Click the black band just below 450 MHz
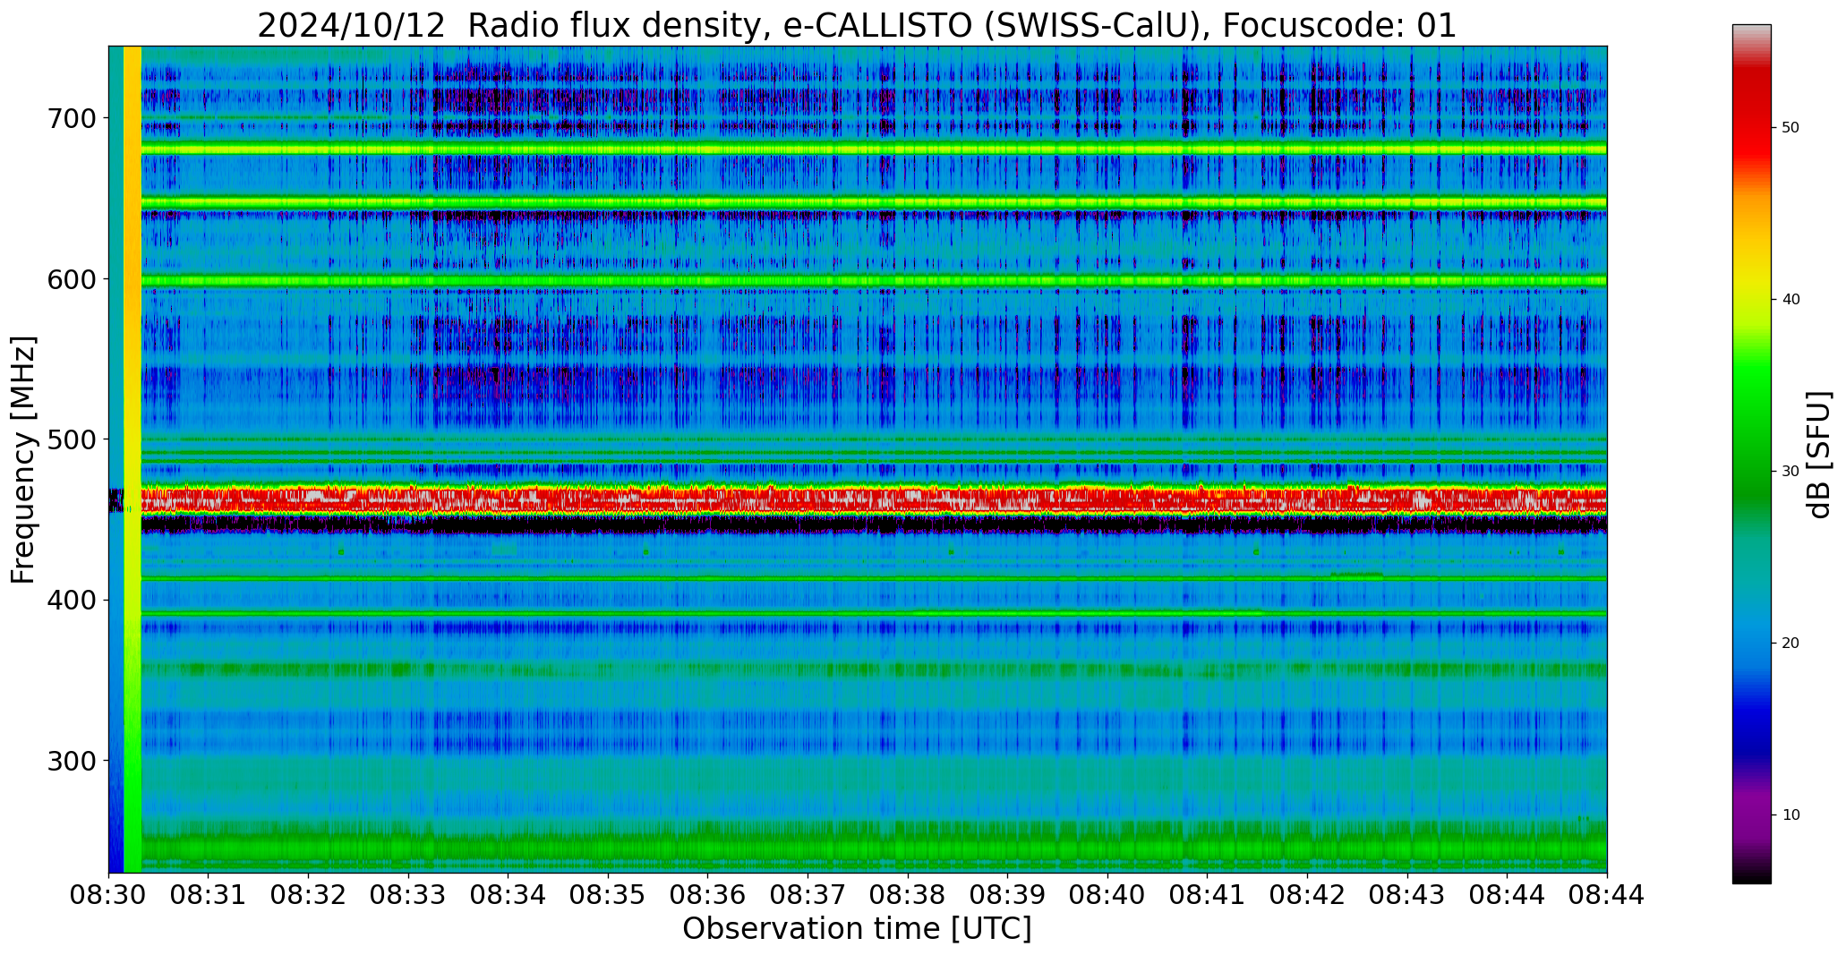 pyautogui.click(x=874, y=525)
